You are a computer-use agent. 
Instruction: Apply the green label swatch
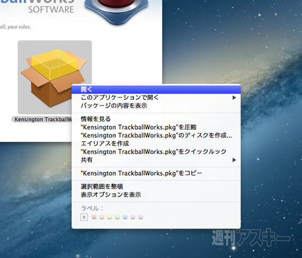[x=117, y=217]
